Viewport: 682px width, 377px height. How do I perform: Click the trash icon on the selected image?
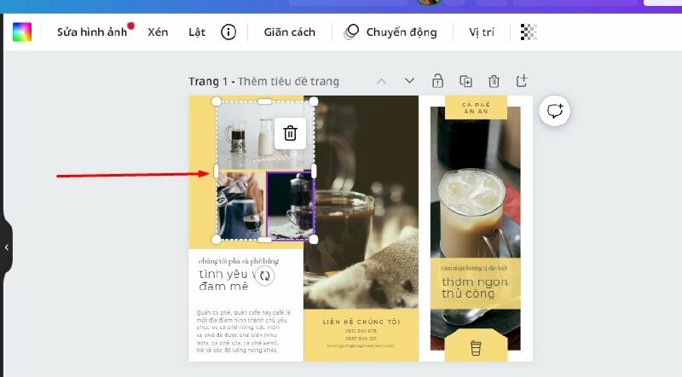pyautogui.click(x=290, y=133)
